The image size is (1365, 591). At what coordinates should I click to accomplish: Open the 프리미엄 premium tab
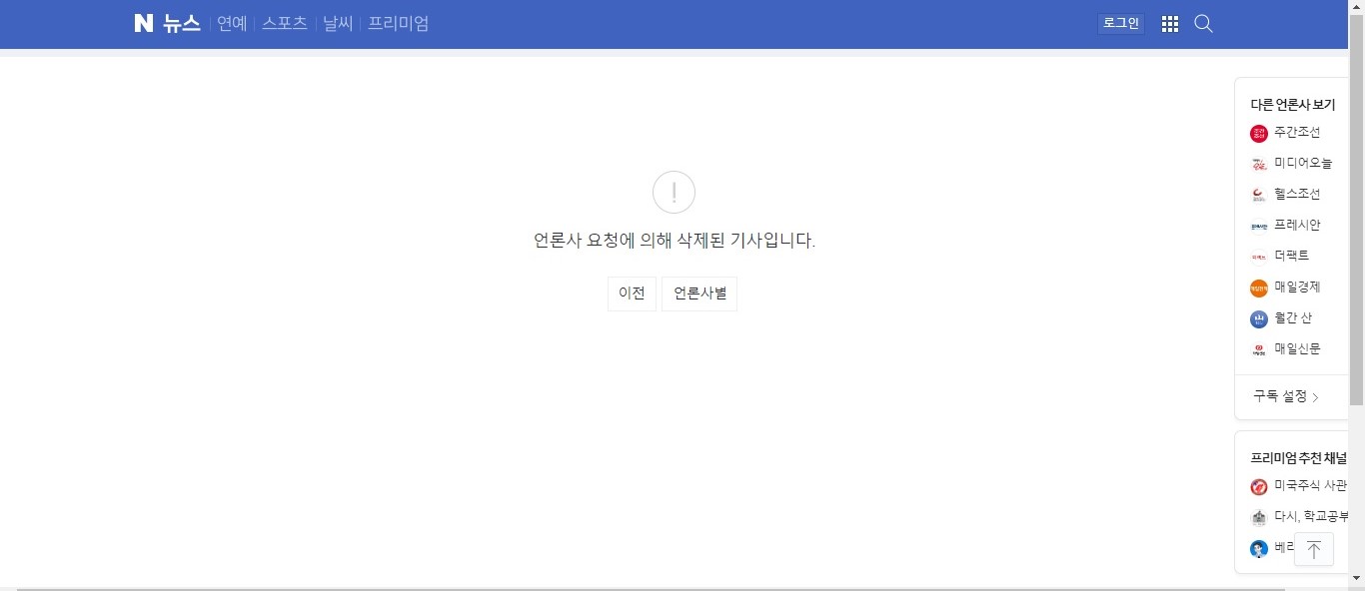(398, 24)
